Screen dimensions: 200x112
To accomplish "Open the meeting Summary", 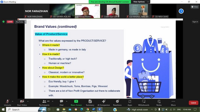I will 90,103.
